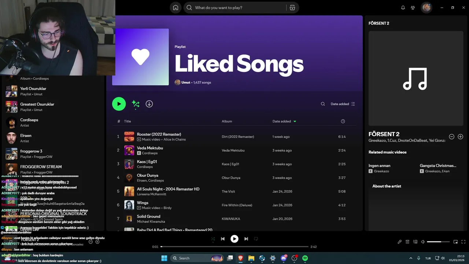
Task: Sort by the Date added column header
Action: (x=284, y=121)
